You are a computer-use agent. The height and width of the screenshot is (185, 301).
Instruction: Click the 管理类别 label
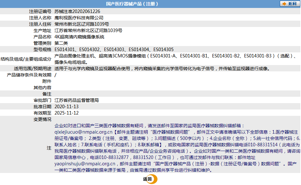(x=42, y=43)
